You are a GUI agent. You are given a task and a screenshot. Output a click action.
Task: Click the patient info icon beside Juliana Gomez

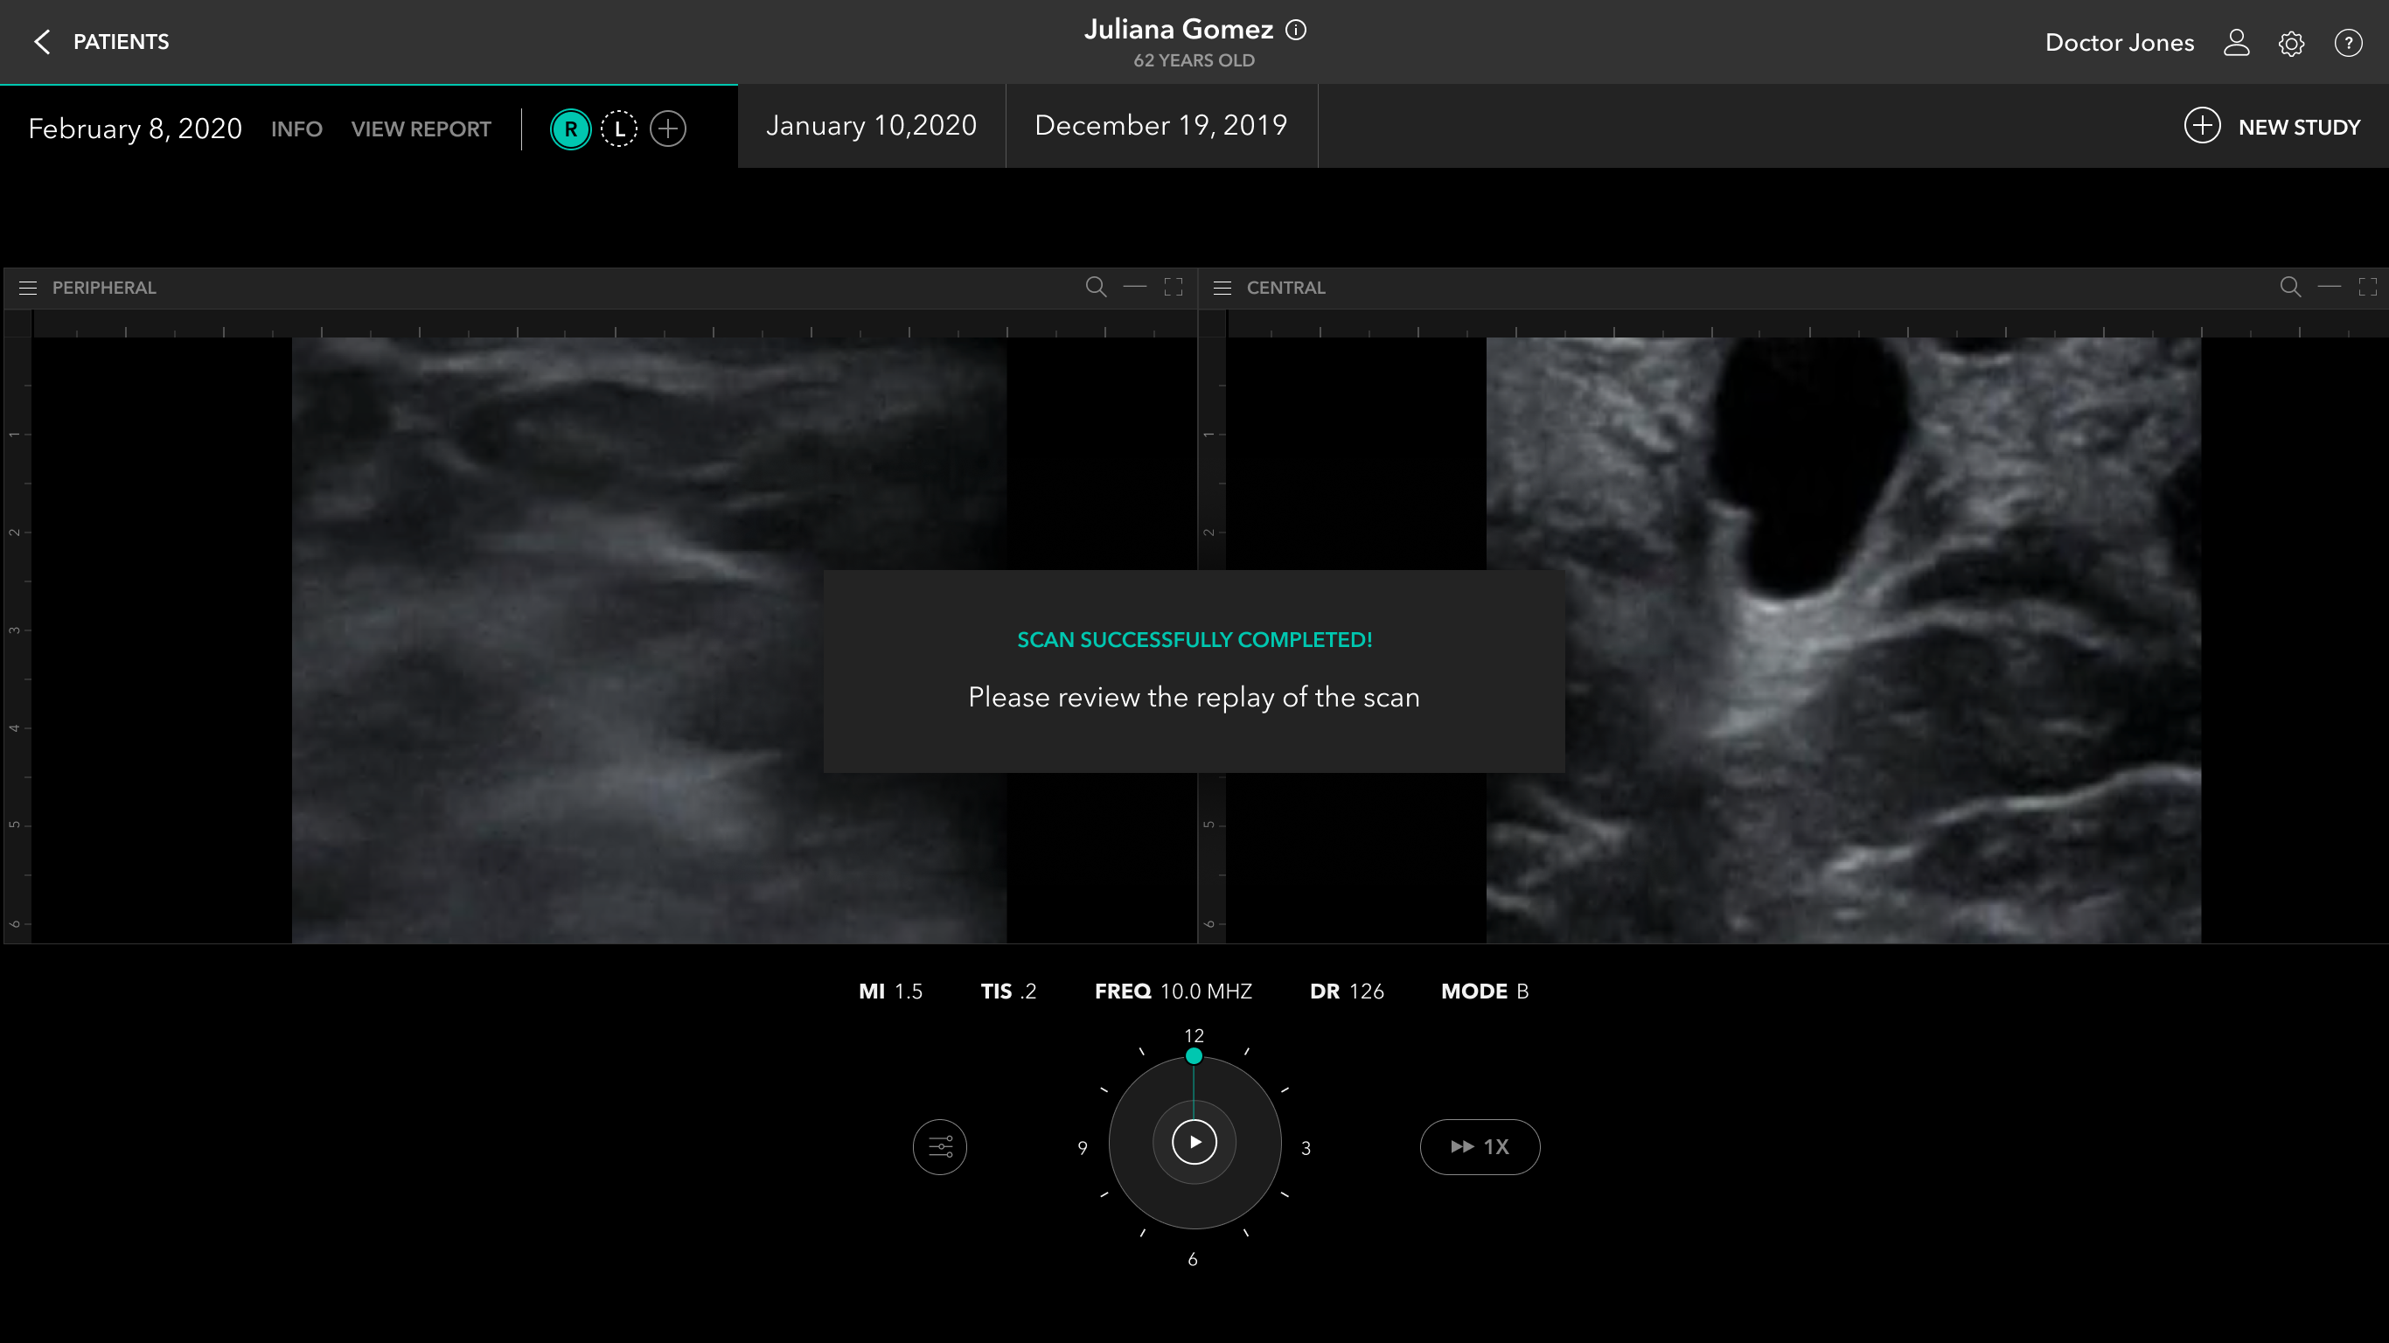point(1296,30)
